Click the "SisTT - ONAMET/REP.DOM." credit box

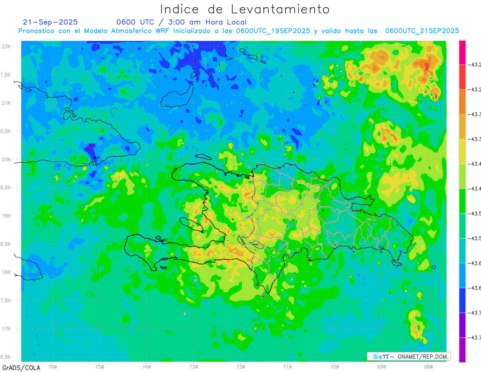tap(408, 356)
